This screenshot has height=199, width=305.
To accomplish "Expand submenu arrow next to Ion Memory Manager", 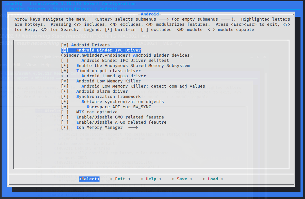I will (133, 128).
